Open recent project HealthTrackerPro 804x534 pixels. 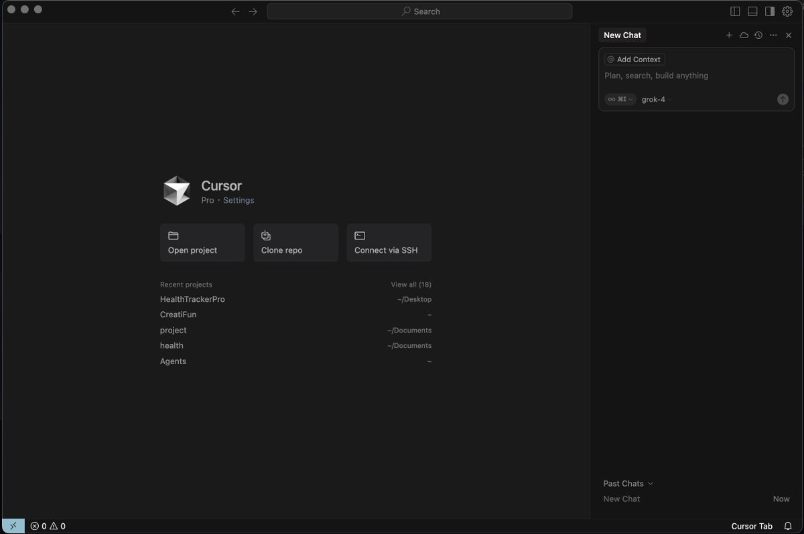[x=295, y=299]
